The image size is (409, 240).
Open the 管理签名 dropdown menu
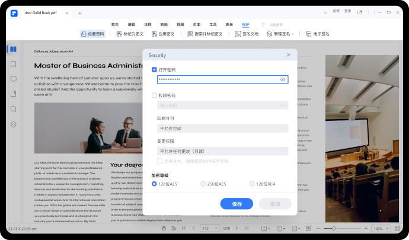280,34
